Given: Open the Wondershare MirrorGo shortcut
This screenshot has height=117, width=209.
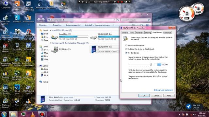Looking at the screenshot, I should [x=6, y=62].
